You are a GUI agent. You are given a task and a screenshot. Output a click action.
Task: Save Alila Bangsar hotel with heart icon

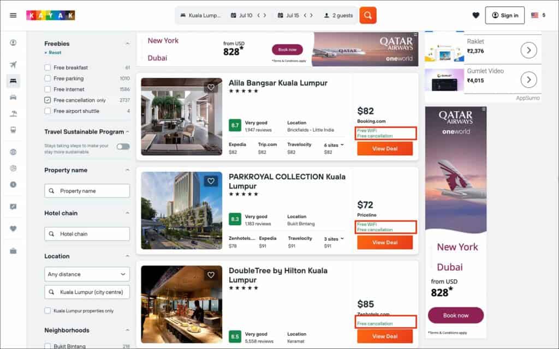click(x=211, y=87)
